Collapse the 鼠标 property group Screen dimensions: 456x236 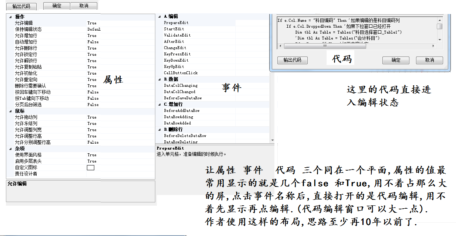10,111
